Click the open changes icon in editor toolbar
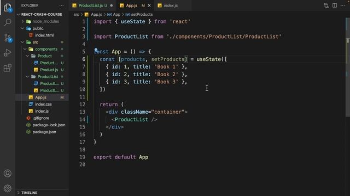 (x=326, y=5)
